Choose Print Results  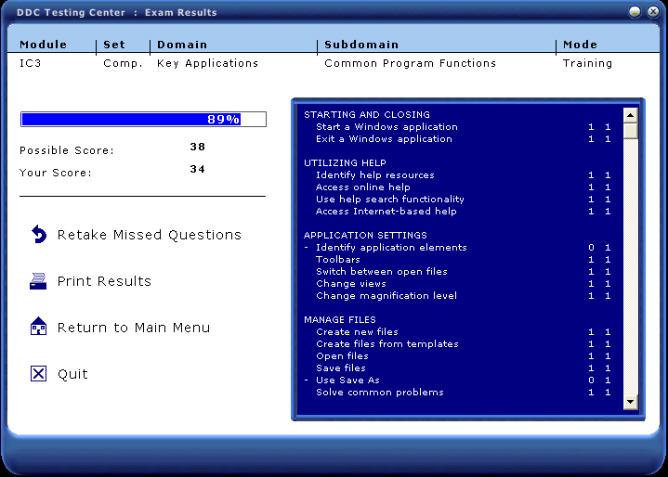[x=104, y=281]
